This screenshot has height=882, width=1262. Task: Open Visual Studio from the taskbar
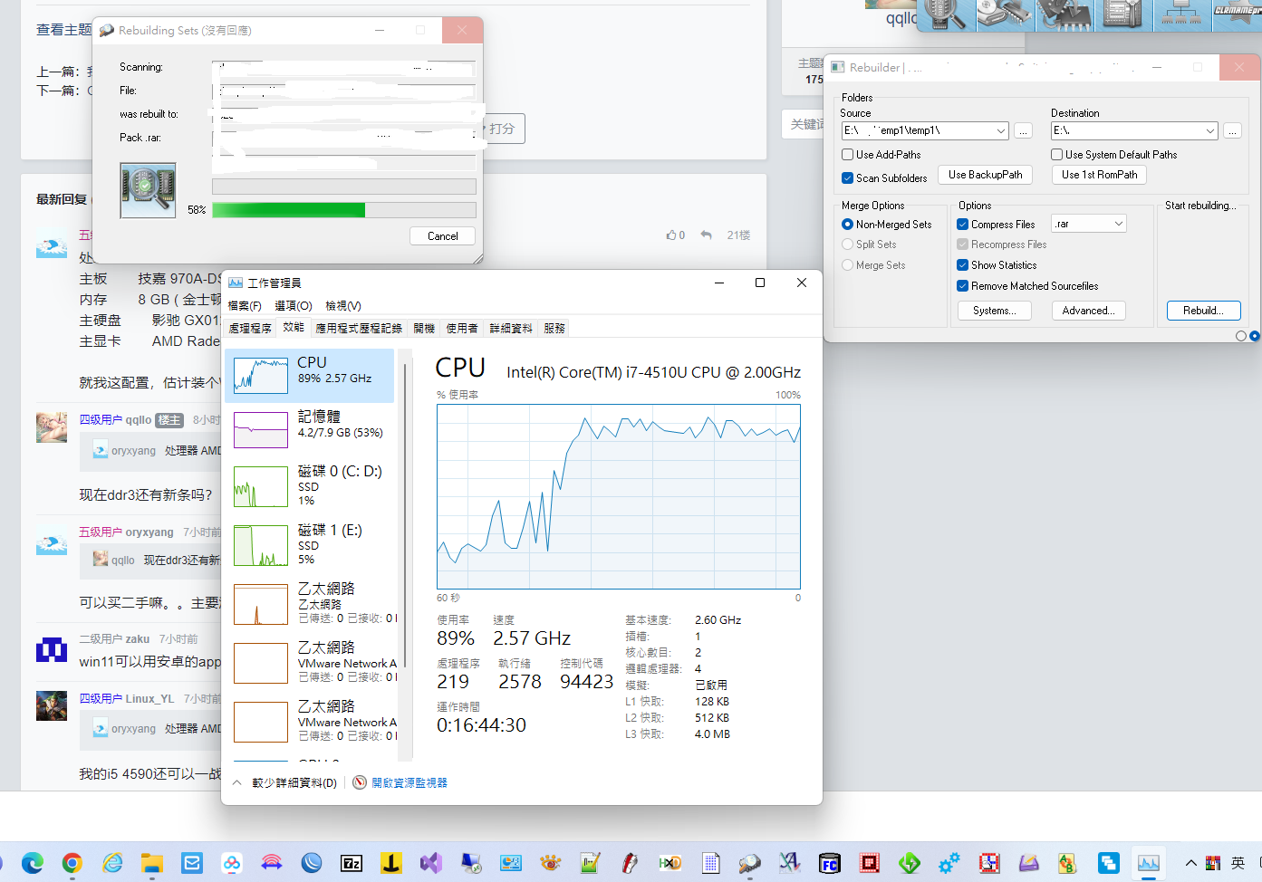coord(431,863)
